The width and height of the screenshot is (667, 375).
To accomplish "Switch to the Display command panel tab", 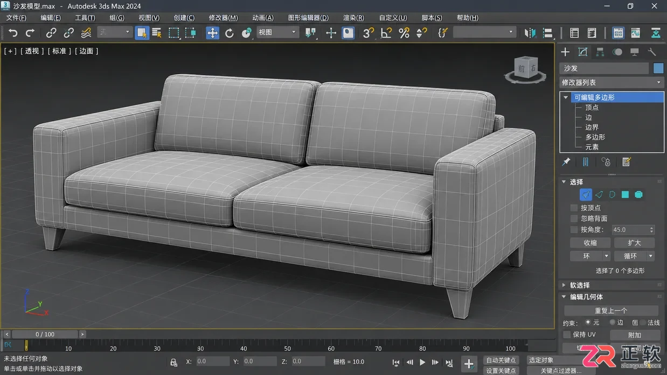I will 635,52.
